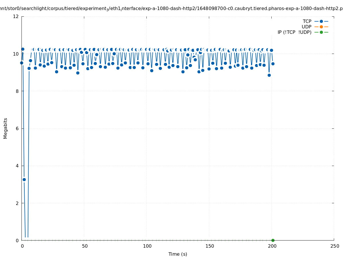Click the blue TCP legend marker
The height and width of the screenshot is (258, 343).
pyautogui.click(x=321, y=21)
